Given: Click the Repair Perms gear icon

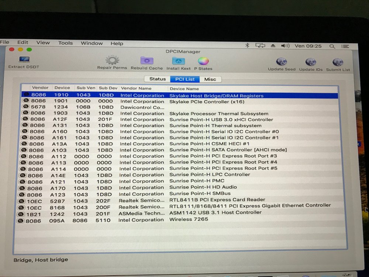Looking at the screenshot, I should pyautogui.click(x=112, y=60).
